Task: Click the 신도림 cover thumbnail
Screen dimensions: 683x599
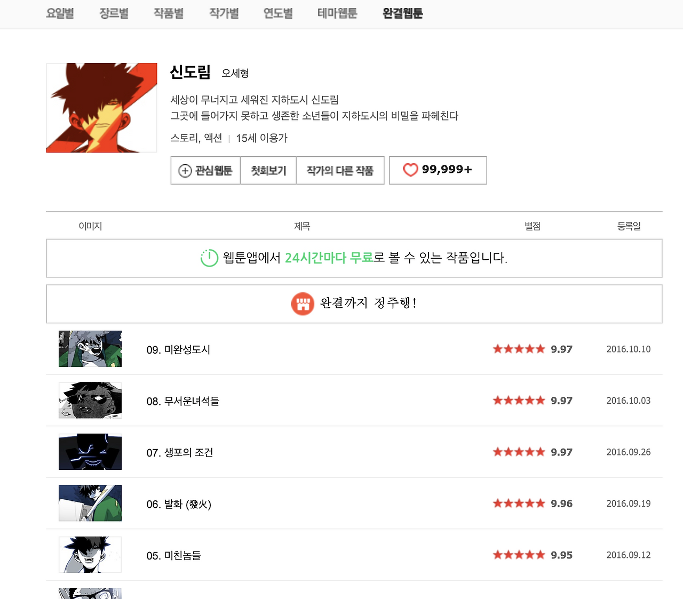Action: (x=102, y=108)
